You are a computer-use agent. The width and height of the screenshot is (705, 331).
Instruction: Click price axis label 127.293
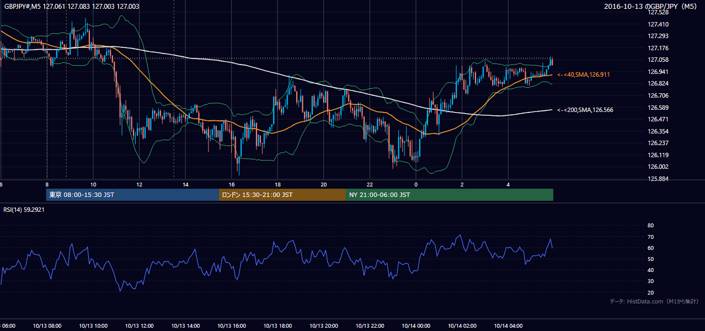tap(658, 36)
